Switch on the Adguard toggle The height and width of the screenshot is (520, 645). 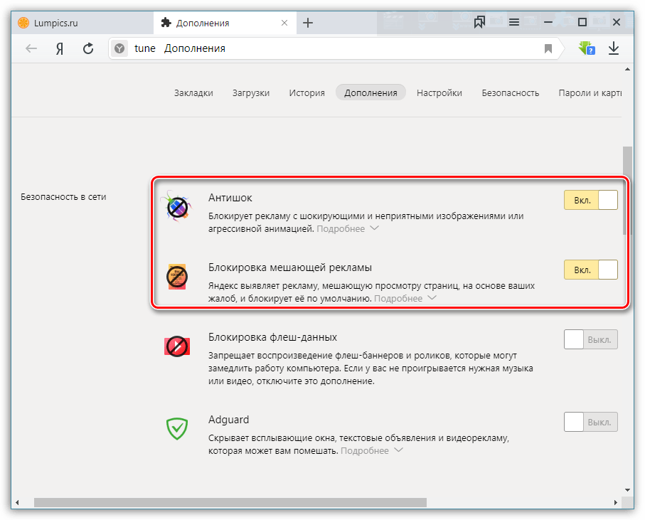point(590,423)
